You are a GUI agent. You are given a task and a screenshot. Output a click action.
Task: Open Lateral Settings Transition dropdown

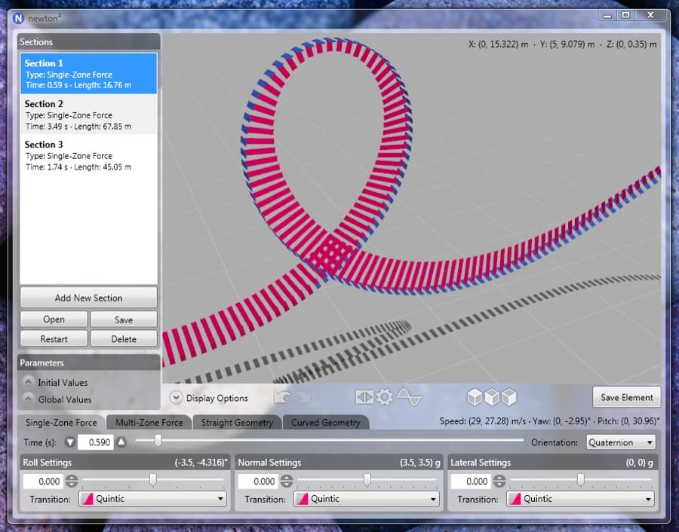pos(580,499)
